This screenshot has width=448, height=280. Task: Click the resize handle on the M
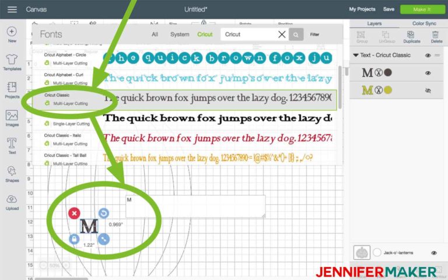(x=104, y=239)
